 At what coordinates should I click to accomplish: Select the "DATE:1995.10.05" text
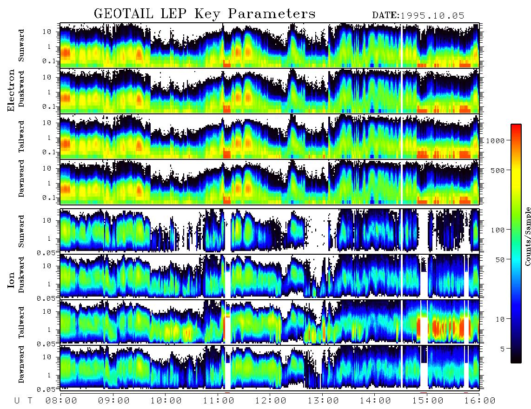418,15
